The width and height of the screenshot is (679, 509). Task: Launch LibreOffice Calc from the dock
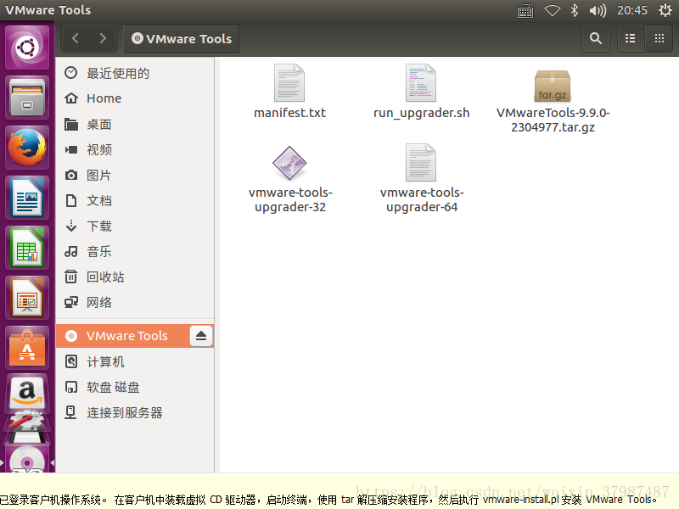coord(27,248)
